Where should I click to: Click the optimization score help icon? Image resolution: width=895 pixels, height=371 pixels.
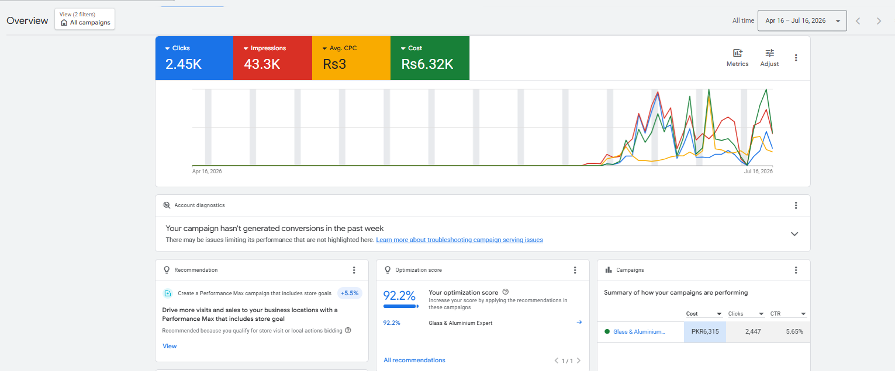pyautogui.click(x=506, y=292)
